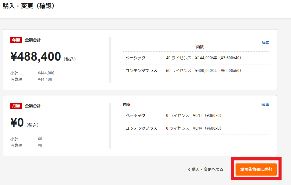Image resolution: width=291 pixels, height=185 pixels.
Task: Click 編集 in the annual breakdown section
Action: pyautogui.click(x=265, y=43)
